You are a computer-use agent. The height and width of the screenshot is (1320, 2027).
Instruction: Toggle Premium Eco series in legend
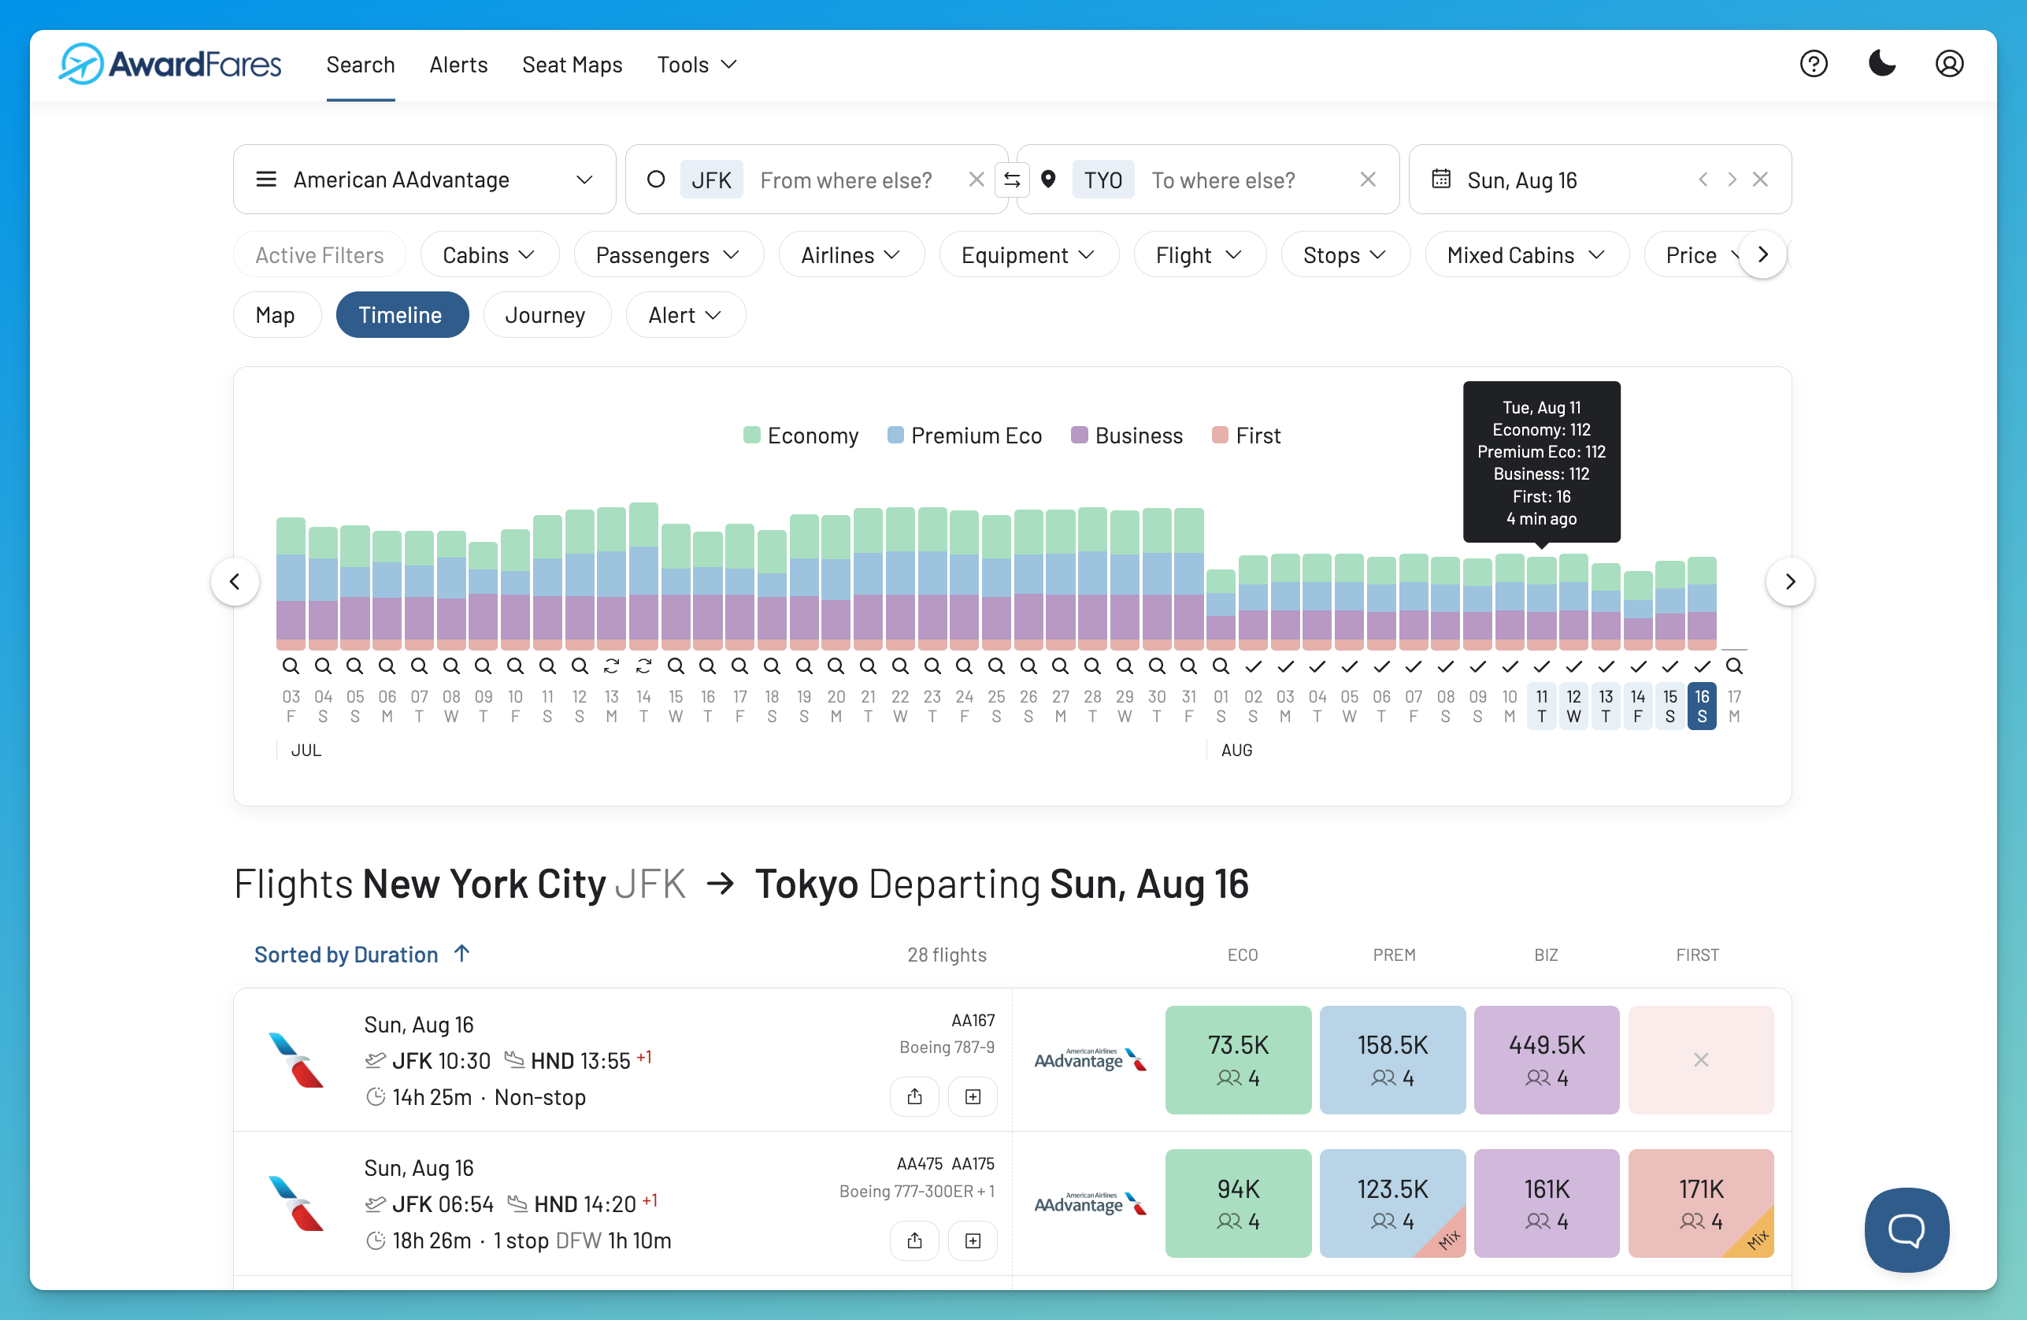pyautogui.click(x=964, y=436)
